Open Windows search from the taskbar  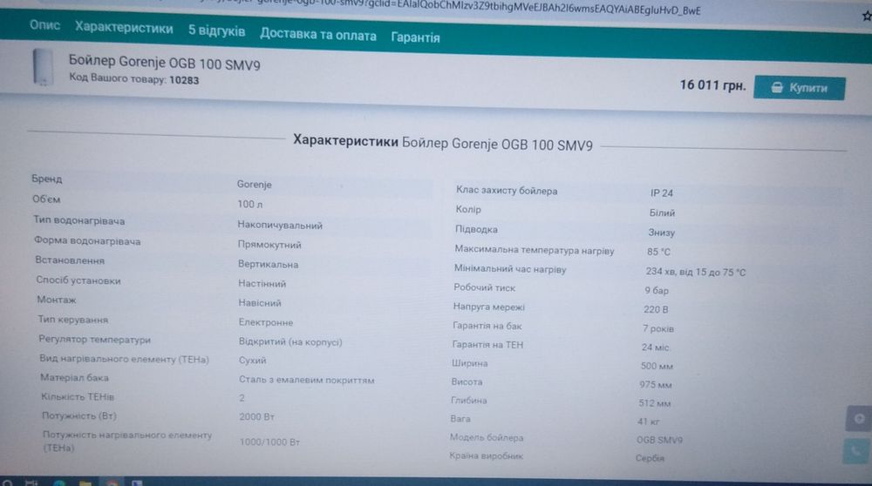coord(7,483)
